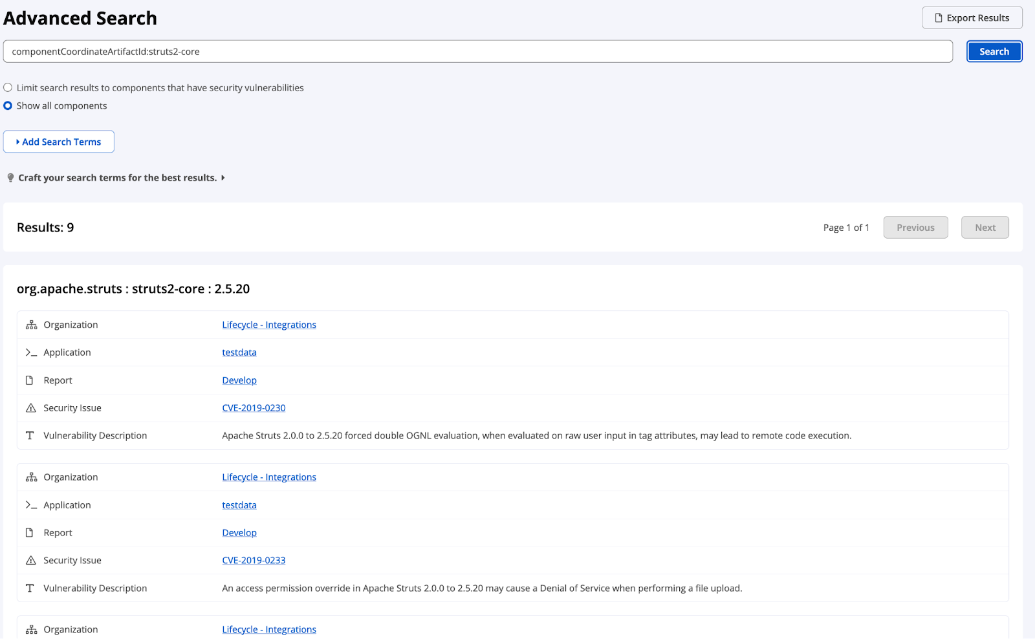Open the CVE-2019-0230 security issue link

click(x=254, y=408)
